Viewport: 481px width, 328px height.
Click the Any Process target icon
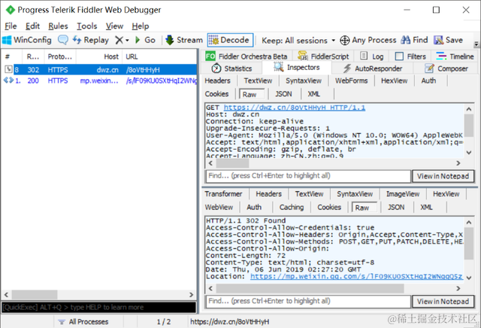tap(344, 40)
